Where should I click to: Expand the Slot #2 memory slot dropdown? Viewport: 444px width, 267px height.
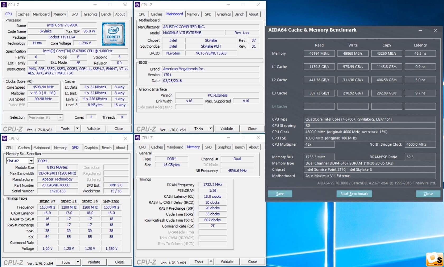click(31, 161)
